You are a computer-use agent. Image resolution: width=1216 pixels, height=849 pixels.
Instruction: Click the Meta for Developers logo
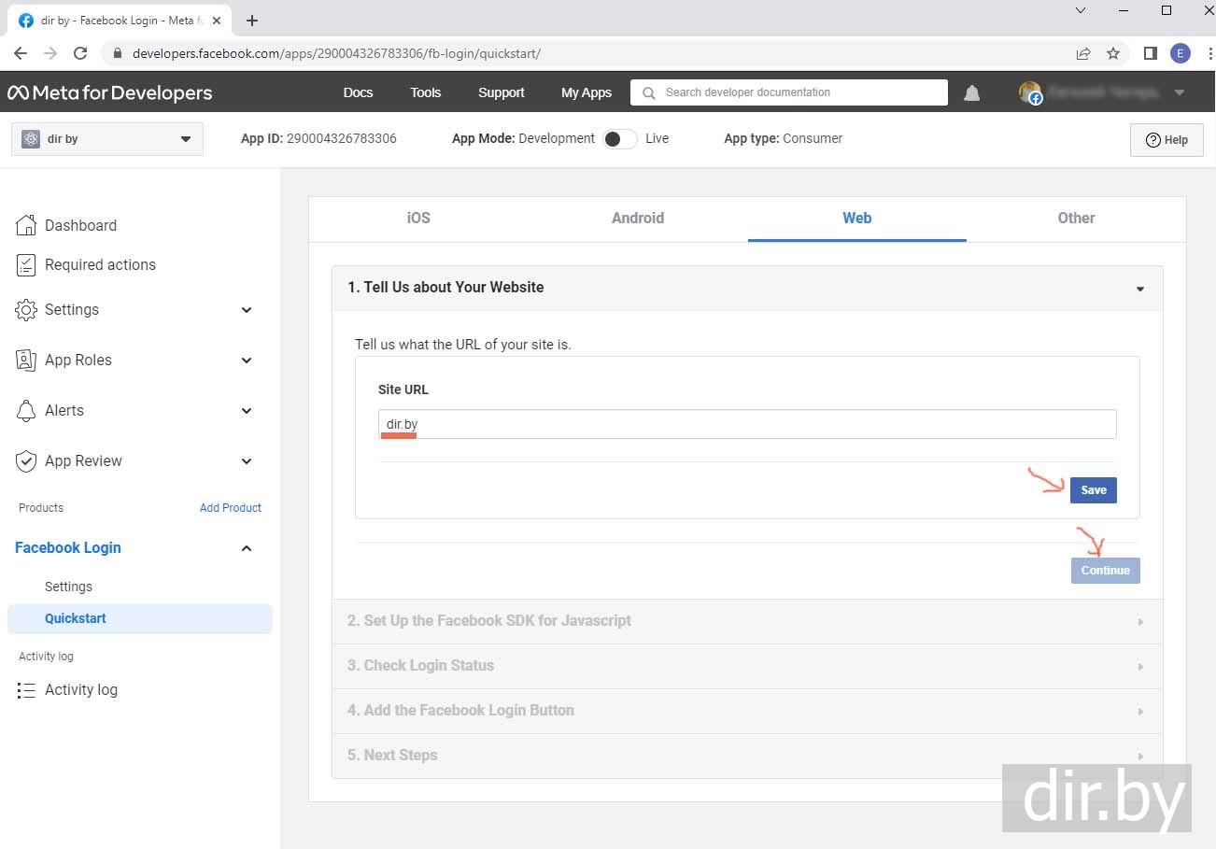click(x=110, y=93)
